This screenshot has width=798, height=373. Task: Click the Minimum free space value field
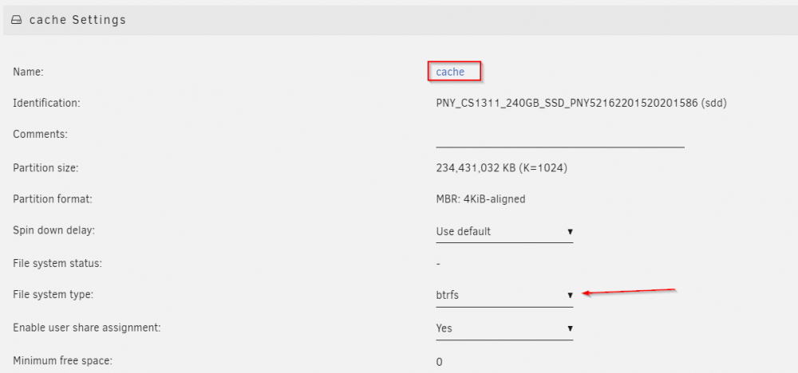[439, 362]
